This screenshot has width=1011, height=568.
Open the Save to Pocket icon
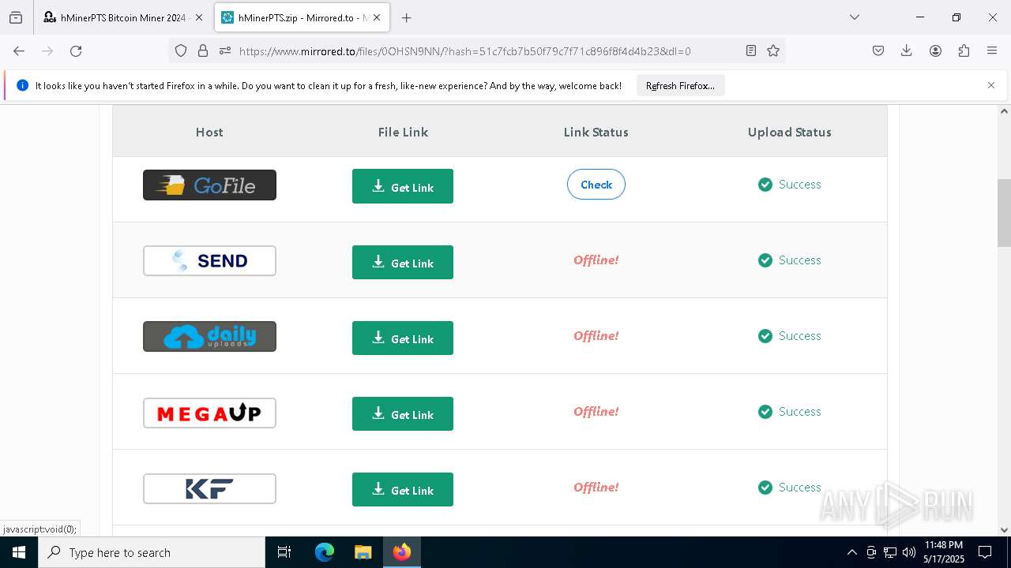tap(878, 50)
